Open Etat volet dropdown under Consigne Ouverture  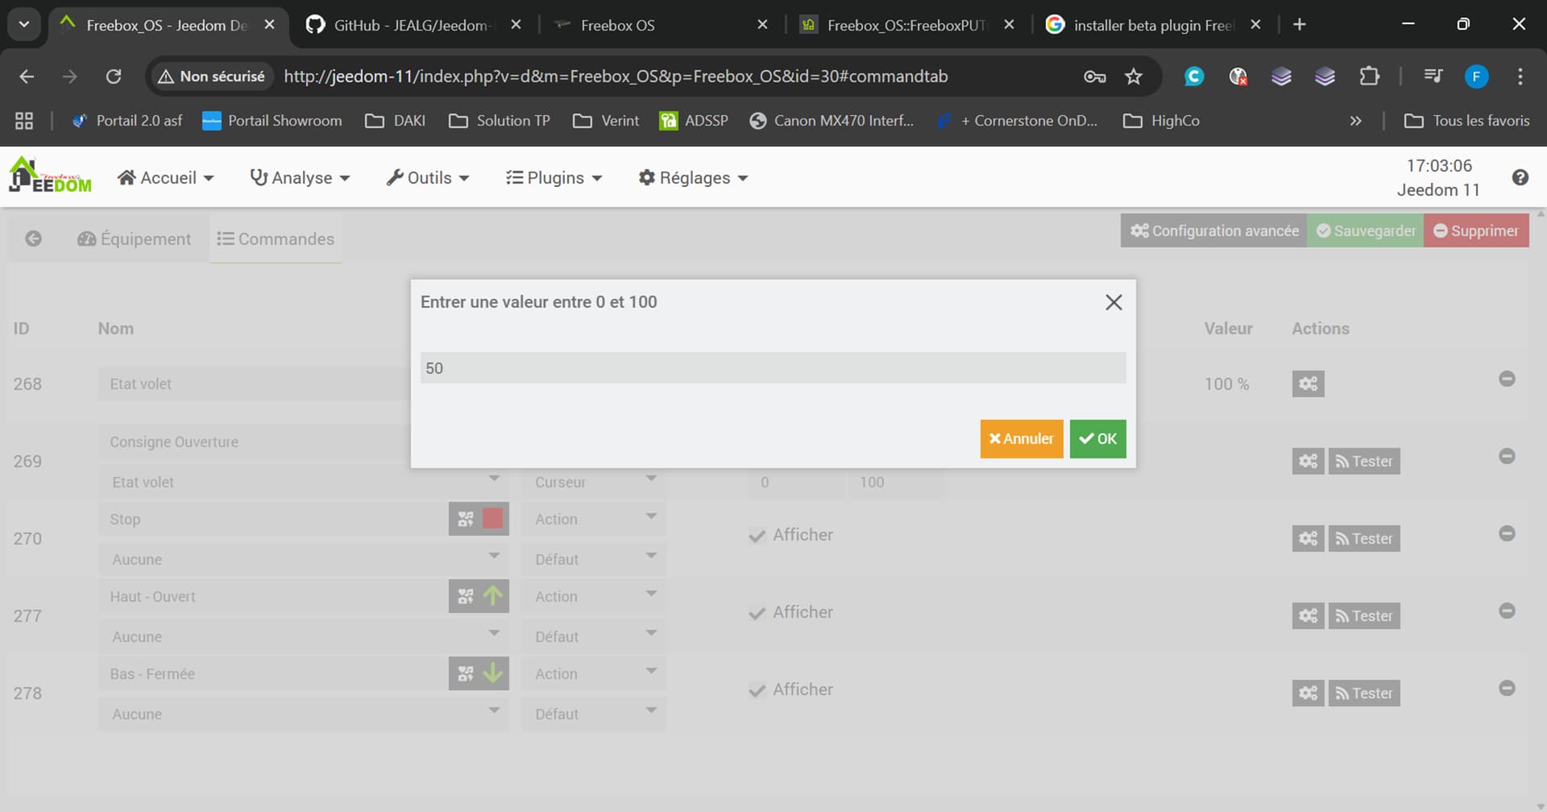(303, 482)
